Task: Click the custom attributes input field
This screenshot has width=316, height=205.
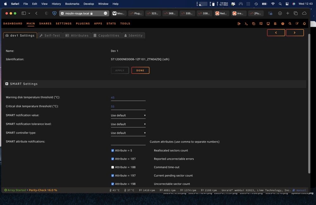Action: click(128, 142)
